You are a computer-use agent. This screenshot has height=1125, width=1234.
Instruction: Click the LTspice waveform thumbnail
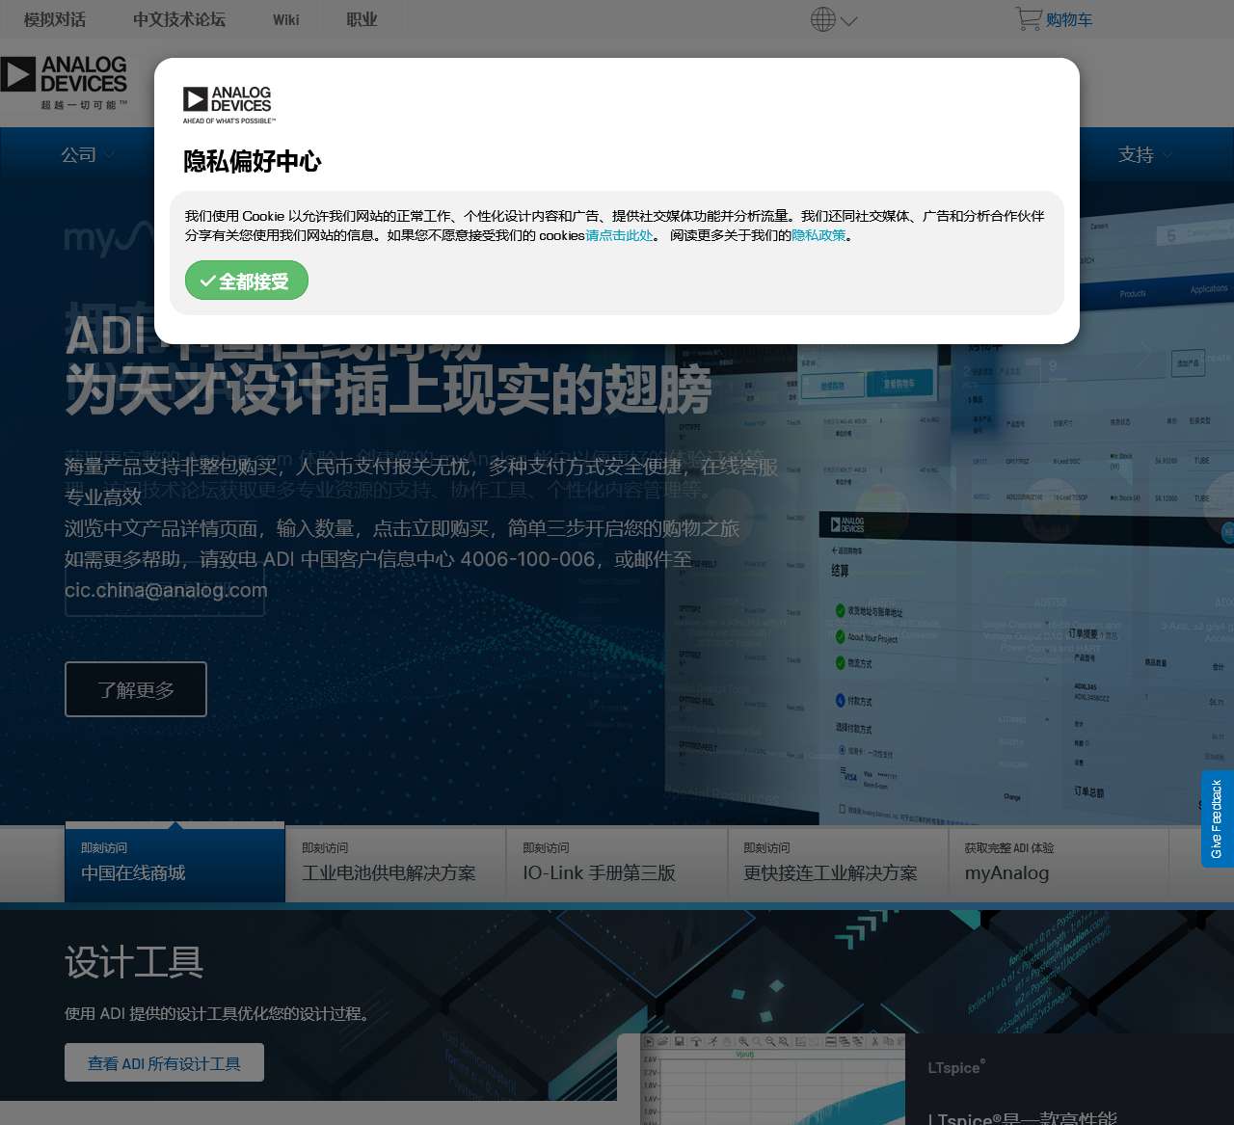click(773, 1079)
